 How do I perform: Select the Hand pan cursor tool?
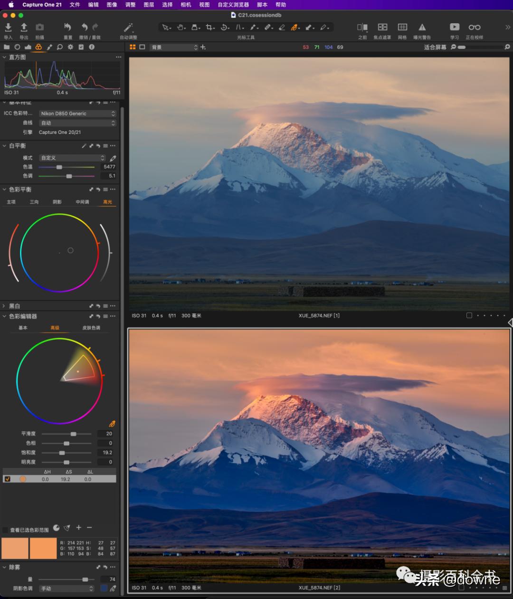(x=180, y=28)
